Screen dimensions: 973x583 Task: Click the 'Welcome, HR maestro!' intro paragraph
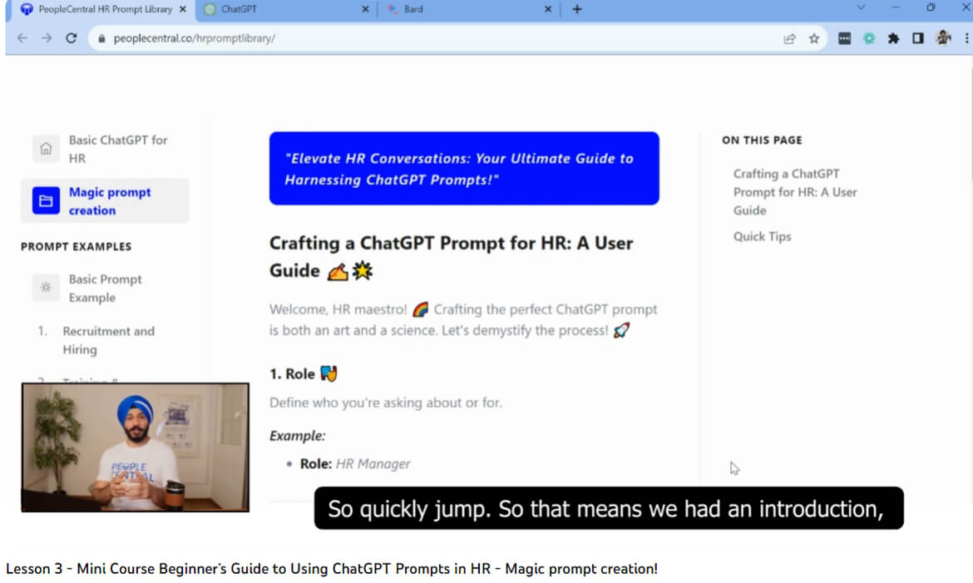coord(463,319)
